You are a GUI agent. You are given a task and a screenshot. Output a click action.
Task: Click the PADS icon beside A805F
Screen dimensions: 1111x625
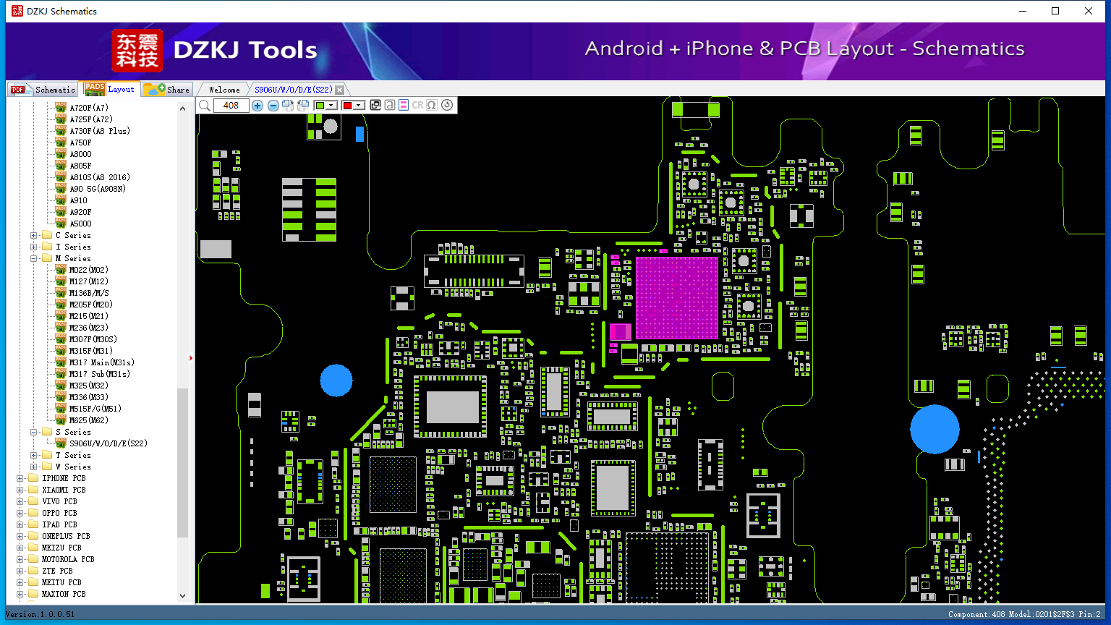point(61,166)
